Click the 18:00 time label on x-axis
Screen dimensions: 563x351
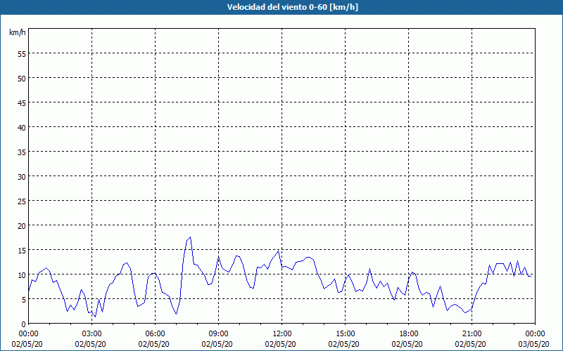(x=408, y=334)
